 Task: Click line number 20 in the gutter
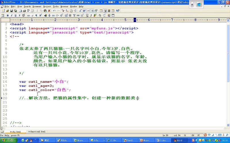pyautogui.click(x=5, y=98)
